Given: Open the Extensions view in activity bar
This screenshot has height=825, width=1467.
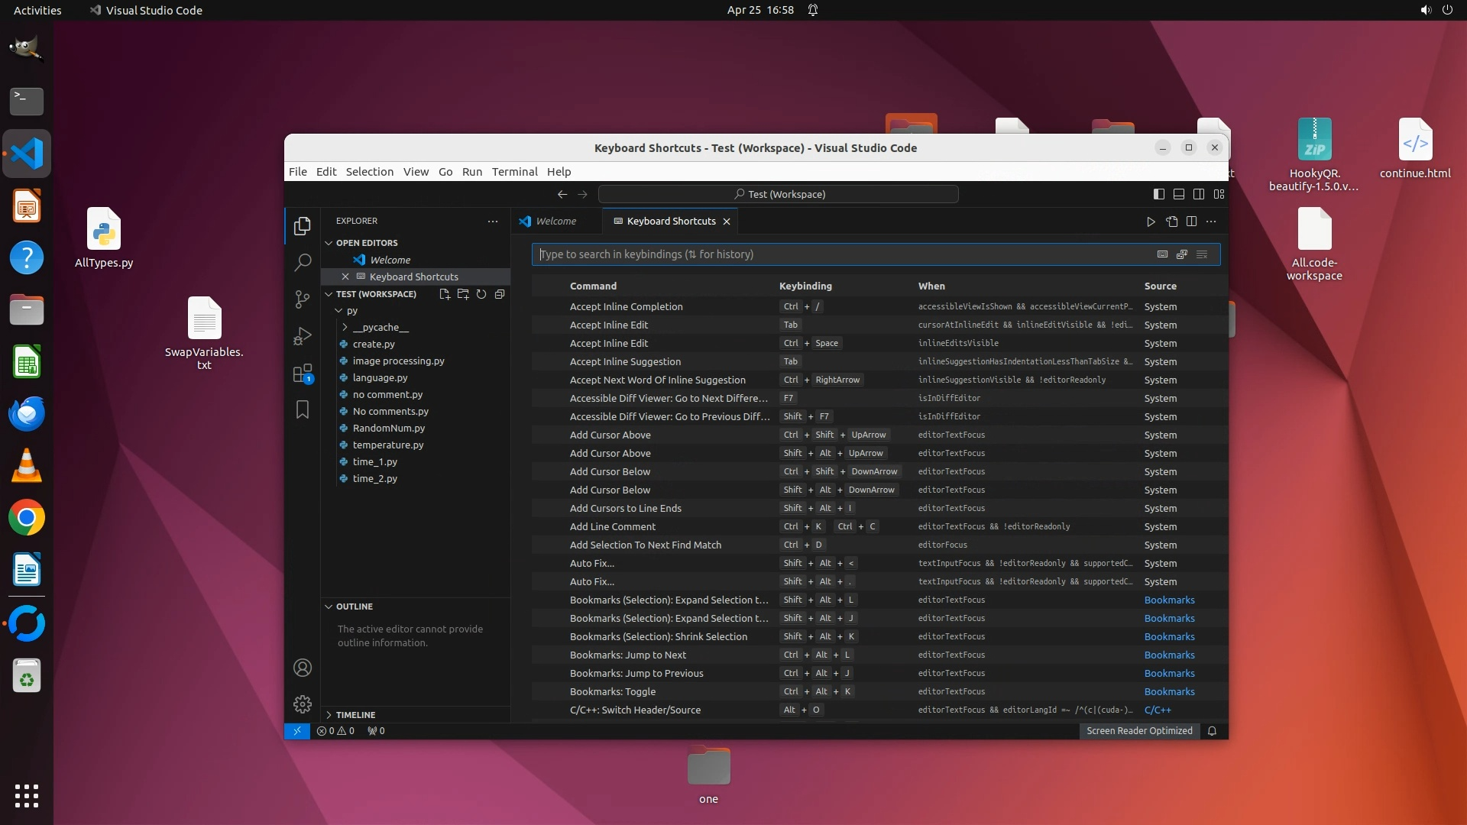Looking at the screenshot, I should click(303, 374).
